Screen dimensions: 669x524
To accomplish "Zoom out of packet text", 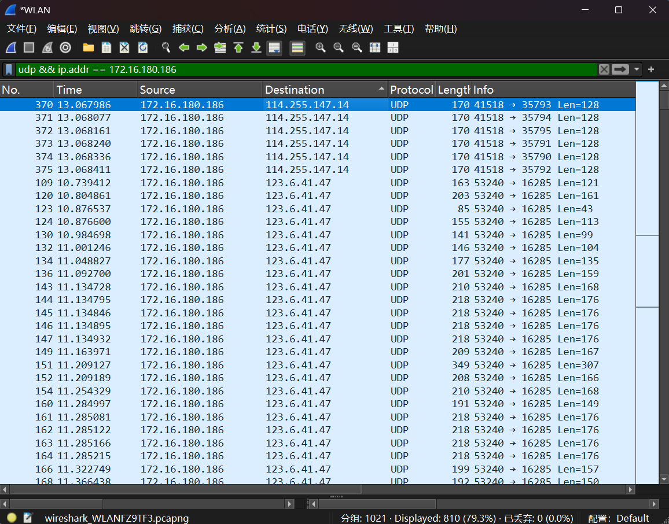I will [339, 48].
